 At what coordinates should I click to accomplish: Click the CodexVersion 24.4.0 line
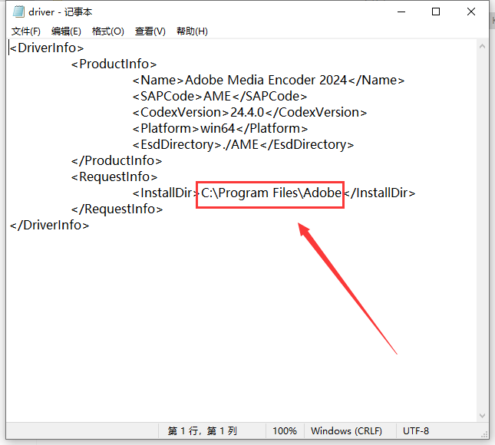[249, 112]
